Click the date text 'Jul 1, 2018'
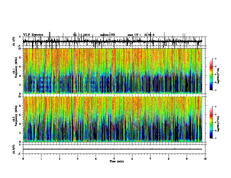Screen dimensions: 231x178 point(81,35)
